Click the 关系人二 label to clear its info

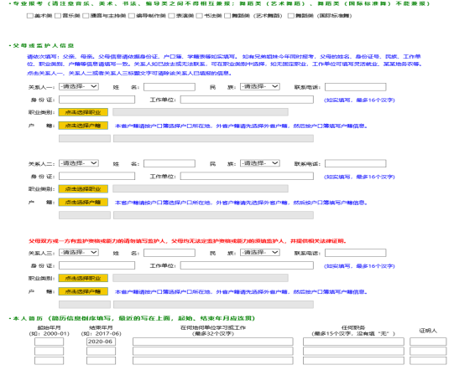pos(41,164)
